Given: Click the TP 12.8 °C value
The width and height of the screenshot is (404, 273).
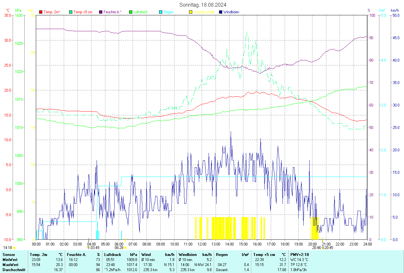Looking at the screenshot, I should 298,264.
